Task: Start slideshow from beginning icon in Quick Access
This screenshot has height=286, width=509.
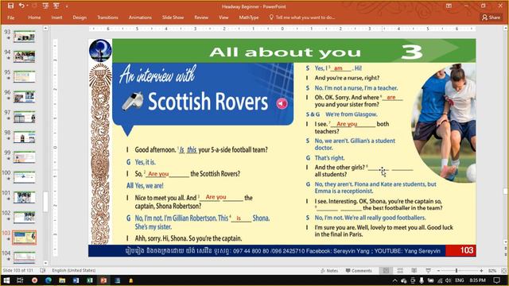Action: coord(45,6)
